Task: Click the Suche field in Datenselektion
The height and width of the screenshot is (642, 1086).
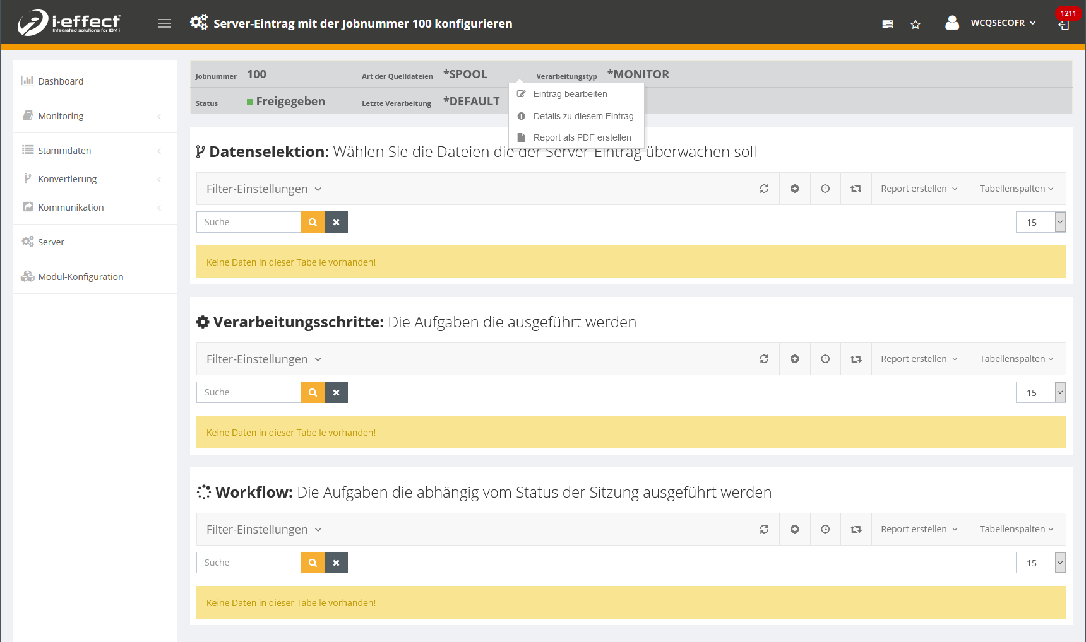Action: (x=248, y=222)
